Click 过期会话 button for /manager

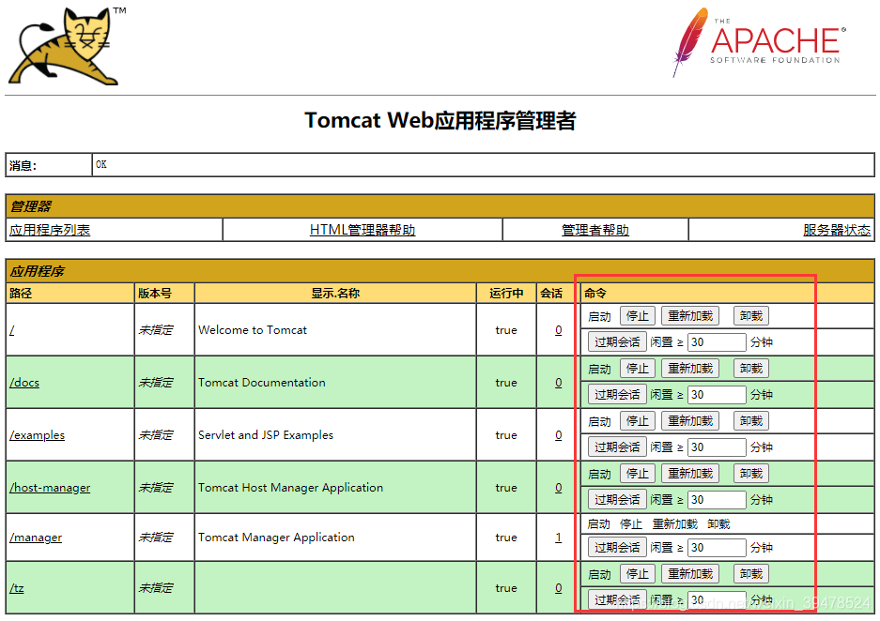click(617, 548)
